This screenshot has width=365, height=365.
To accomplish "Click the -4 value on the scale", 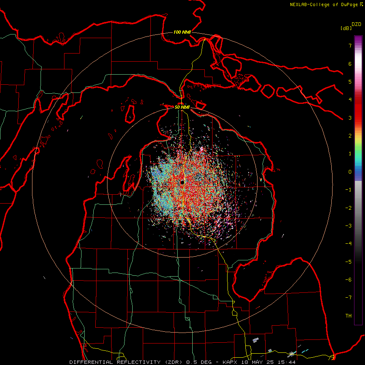I will coord(348,244).
